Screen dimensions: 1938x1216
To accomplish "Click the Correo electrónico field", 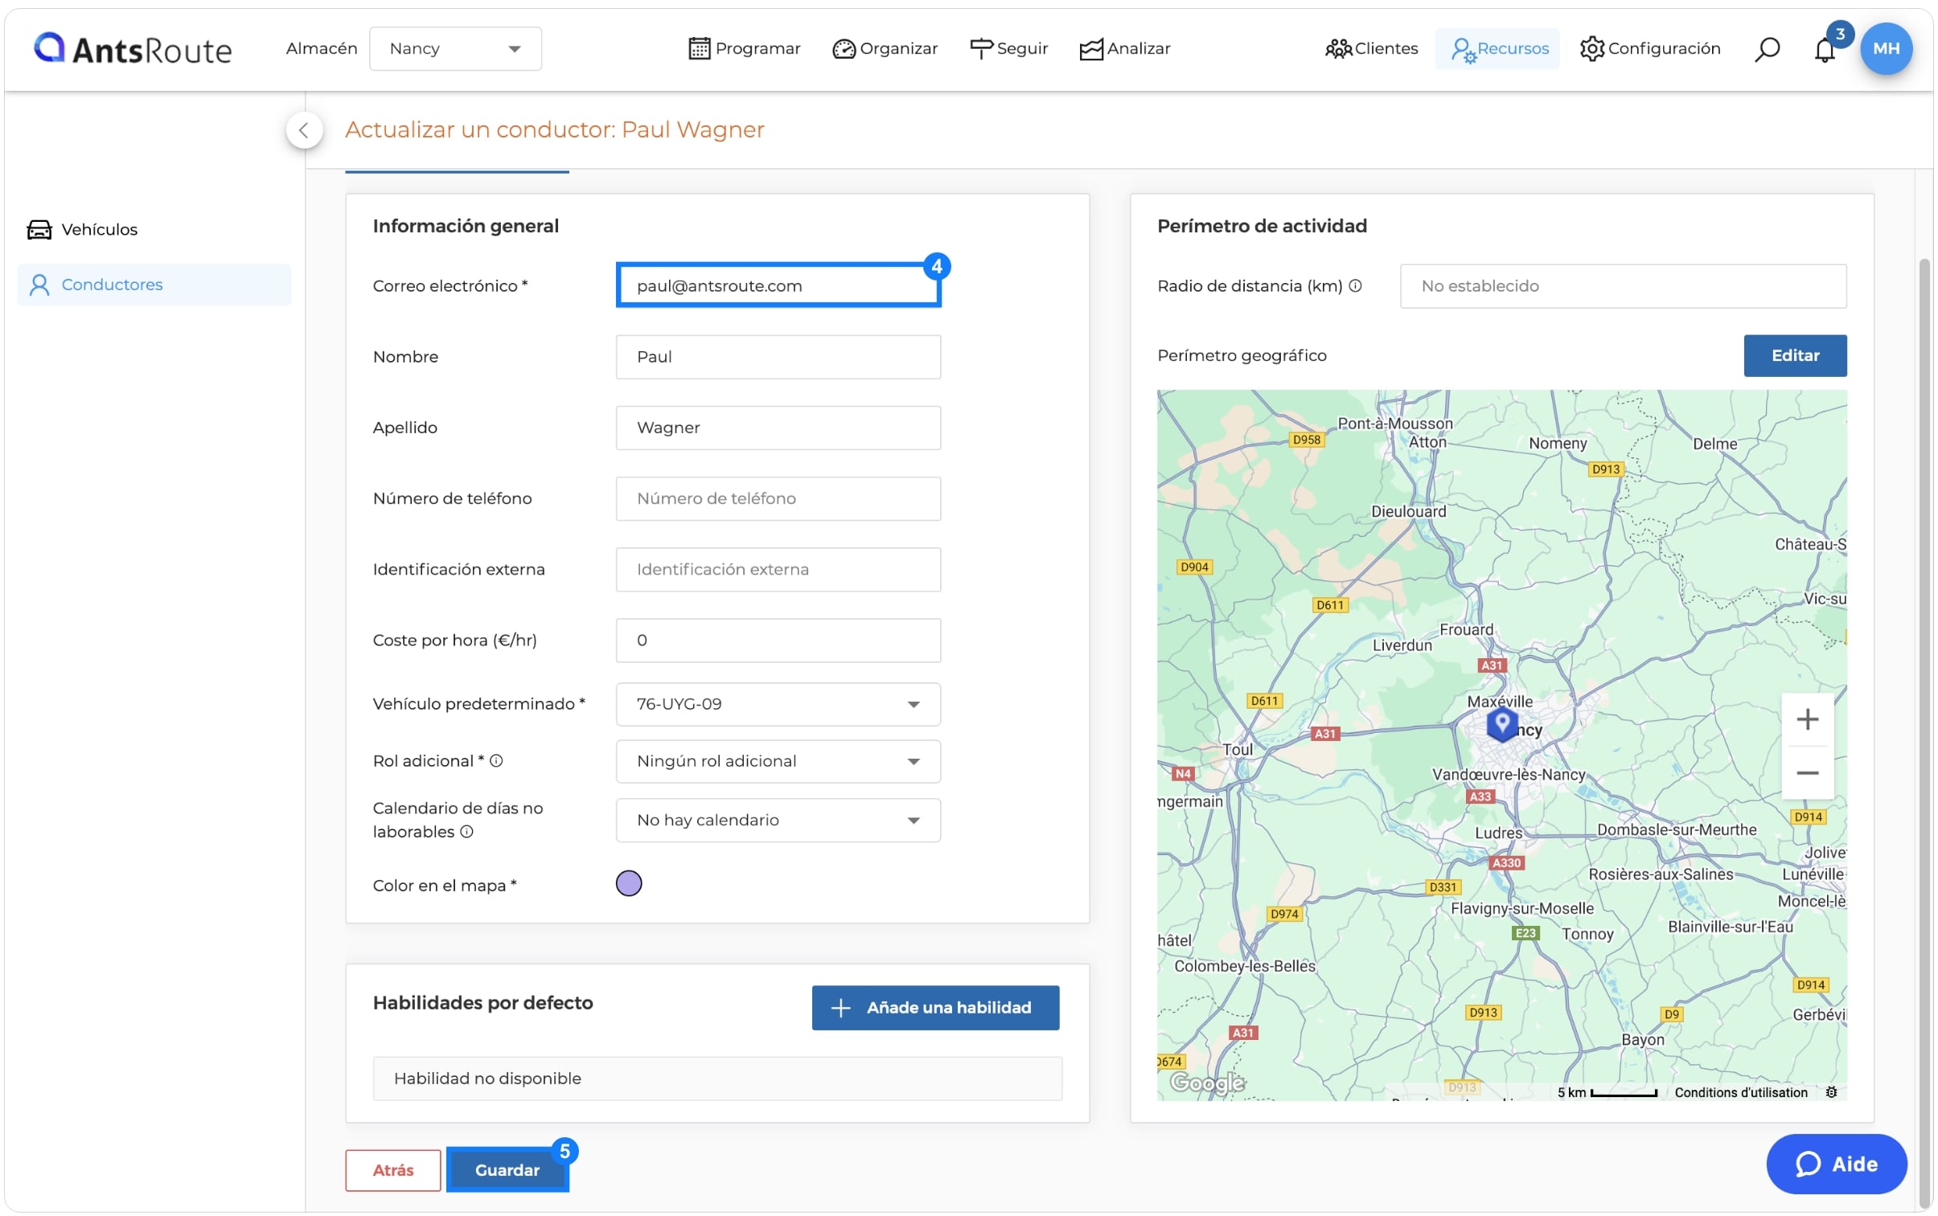I will [778, 285].
